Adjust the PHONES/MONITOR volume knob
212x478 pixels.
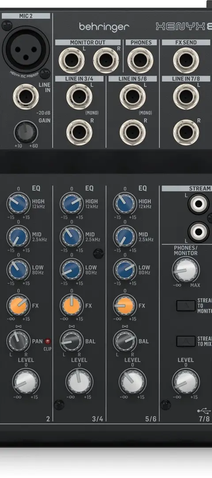tap(186, 270)
